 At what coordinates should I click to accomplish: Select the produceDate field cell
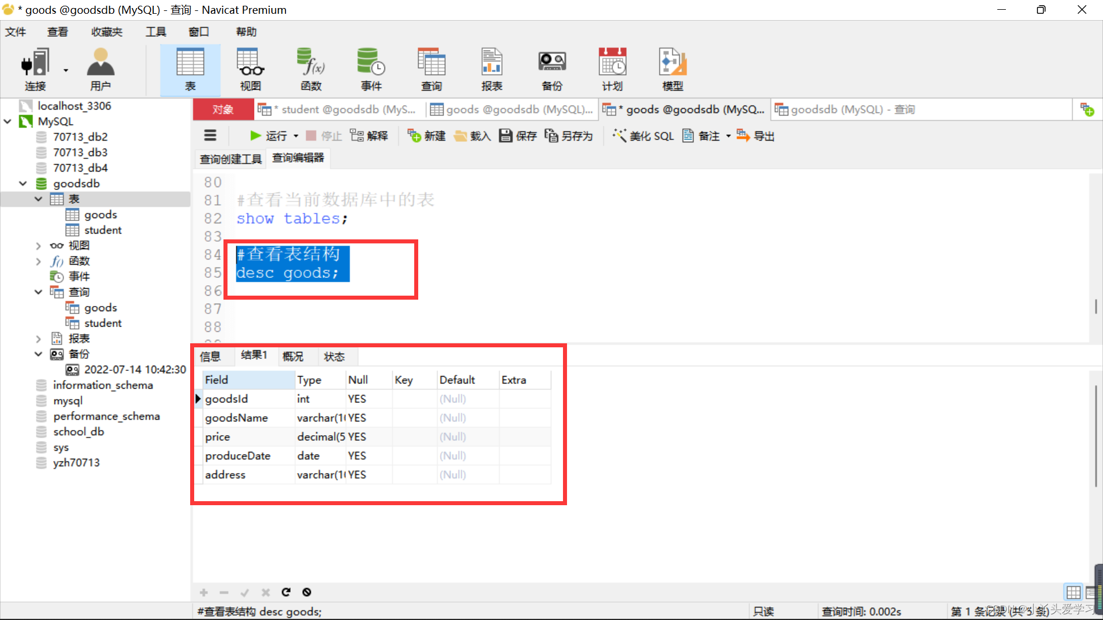click(x=249, y=456)
